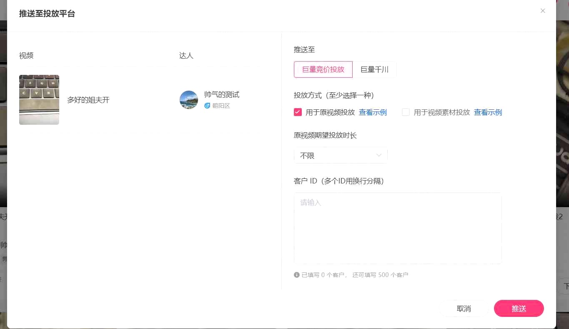Image resolution: width=569 pixels, height=329 pixels.
Task: Open the 原视频期望投放时长 dropdown
Action: pyautogui.click(x=340, y=156)
